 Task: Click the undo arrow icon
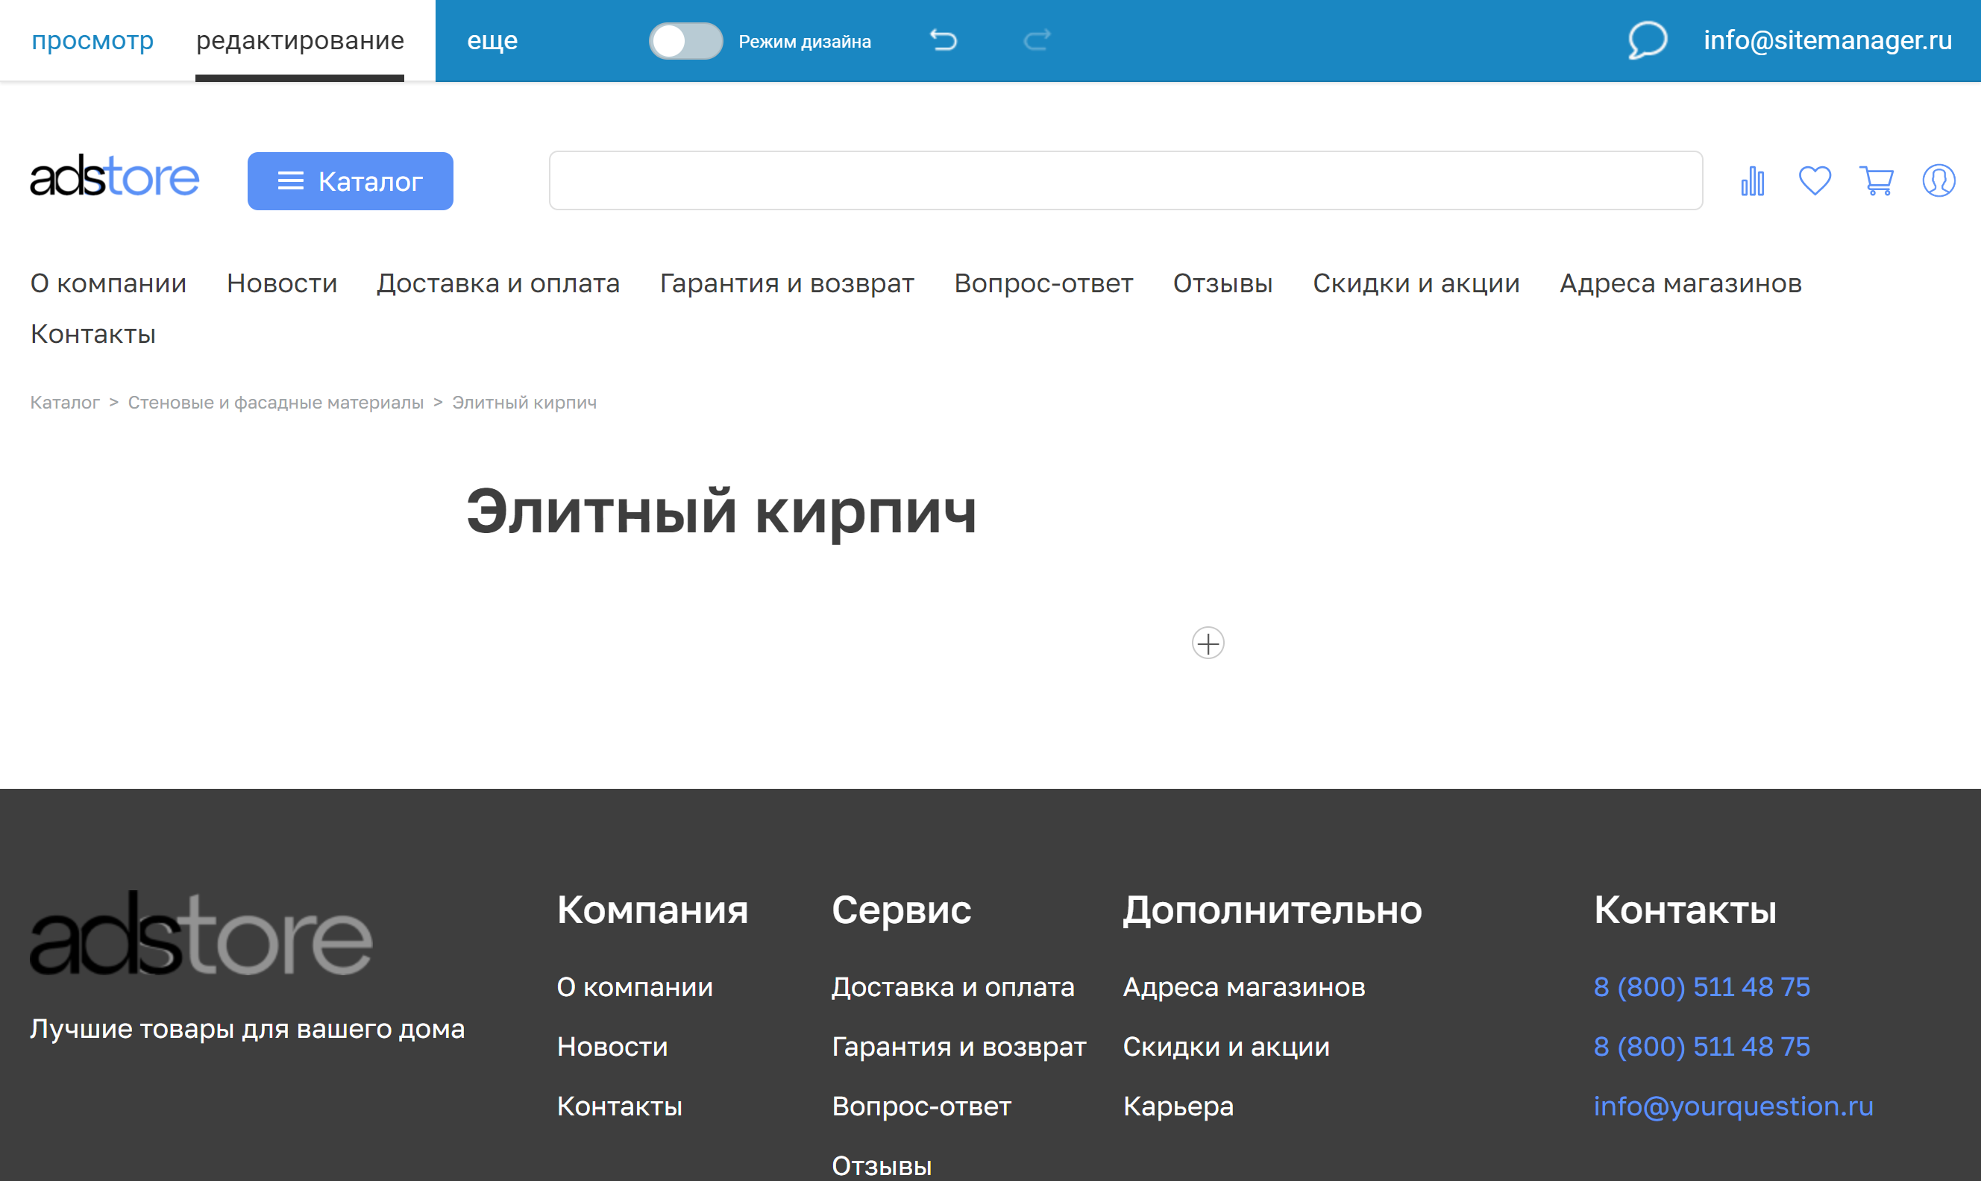945,40
